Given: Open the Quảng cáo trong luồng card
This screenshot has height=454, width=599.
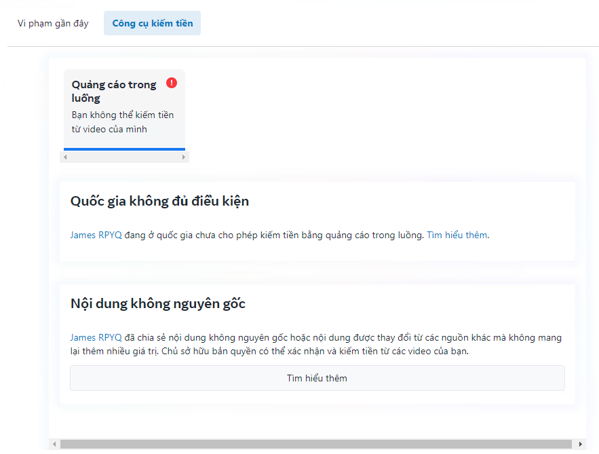Looking at the screenshot, I should (x=124, y=110).
